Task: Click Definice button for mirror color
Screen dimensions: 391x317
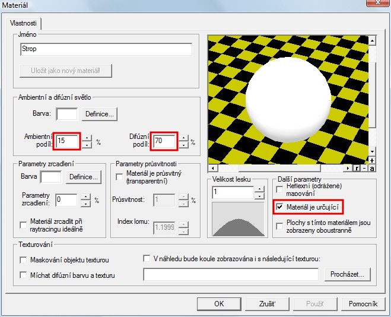Action: pyautogui.click(x=84, y=177)
